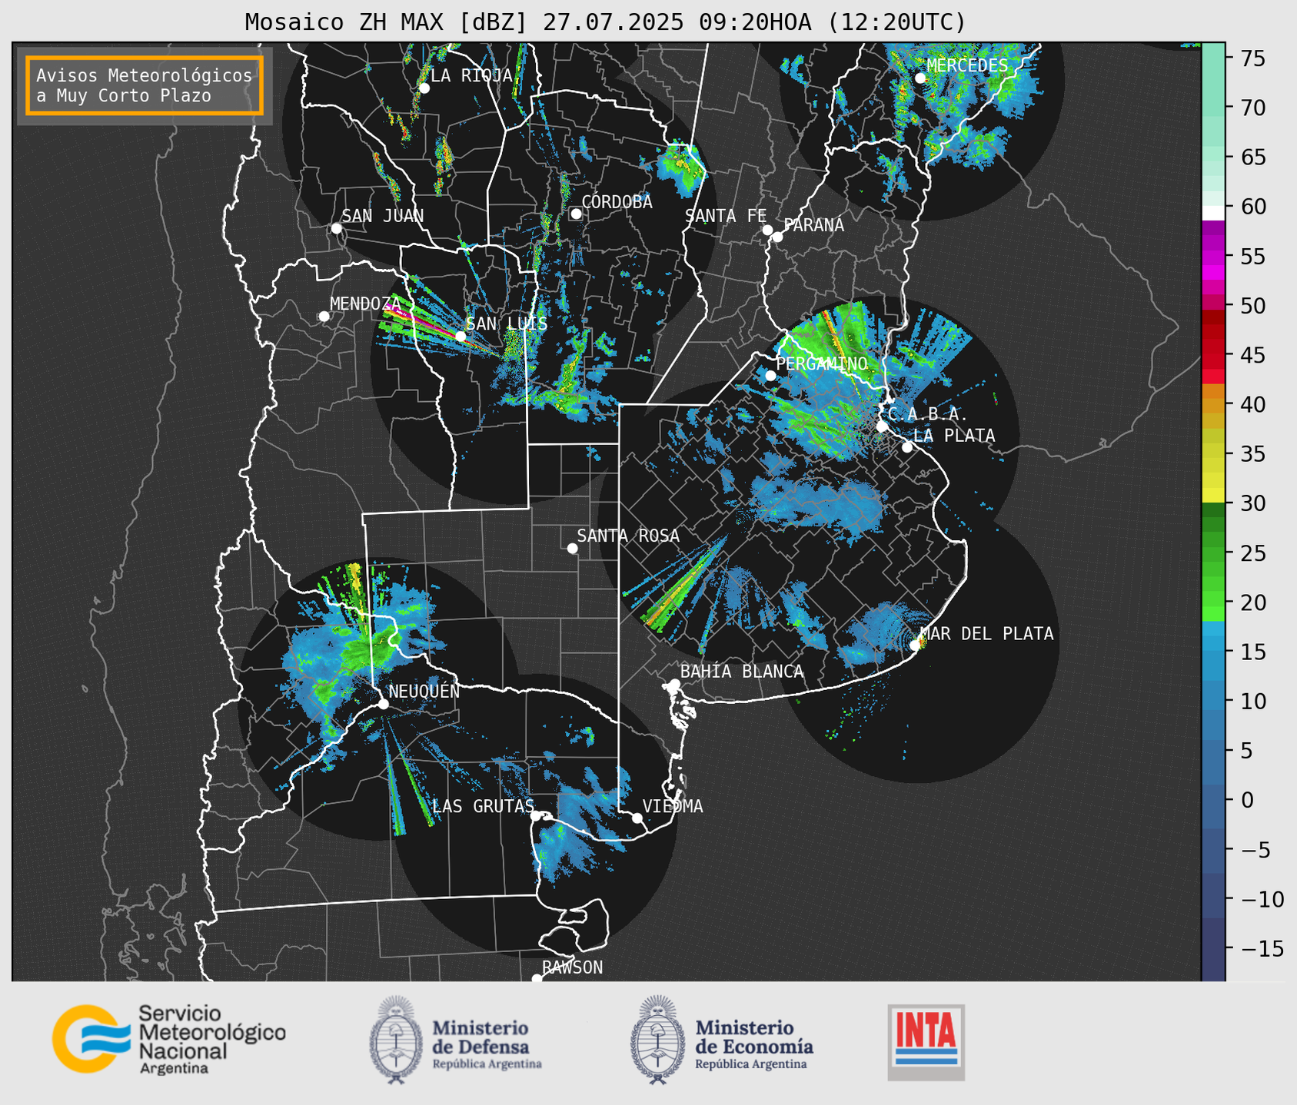Click the Avisos Meteorológicos a Muy Corto Plazo box
Viewport: 1297px width, 1105px height.
click(x=145, y=85)
